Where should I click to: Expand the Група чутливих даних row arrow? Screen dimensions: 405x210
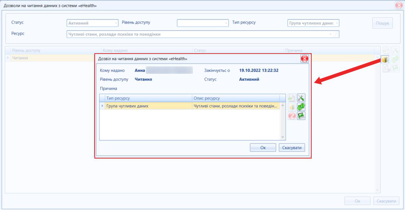(102, 106)
